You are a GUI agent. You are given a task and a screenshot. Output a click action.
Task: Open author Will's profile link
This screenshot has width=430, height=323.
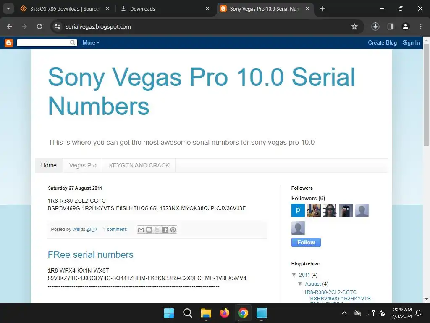click(x=76, y=230)
